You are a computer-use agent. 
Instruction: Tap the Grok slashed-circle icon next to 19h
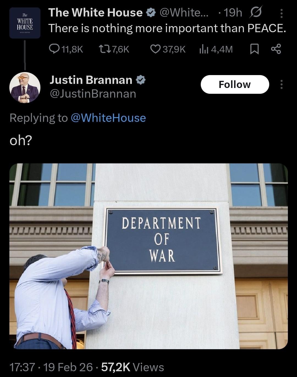[255, 12]
